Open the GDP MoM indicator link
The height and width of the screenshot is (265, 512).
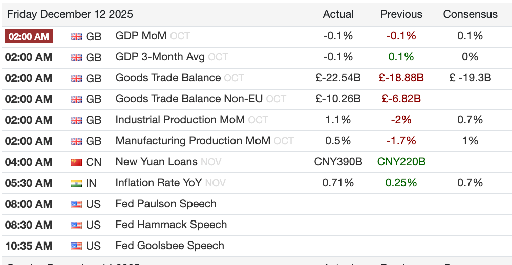coord(141,36)
